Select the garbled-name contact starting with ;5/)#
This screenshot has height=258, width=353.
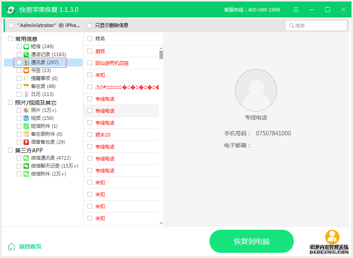tap(121, 87)
